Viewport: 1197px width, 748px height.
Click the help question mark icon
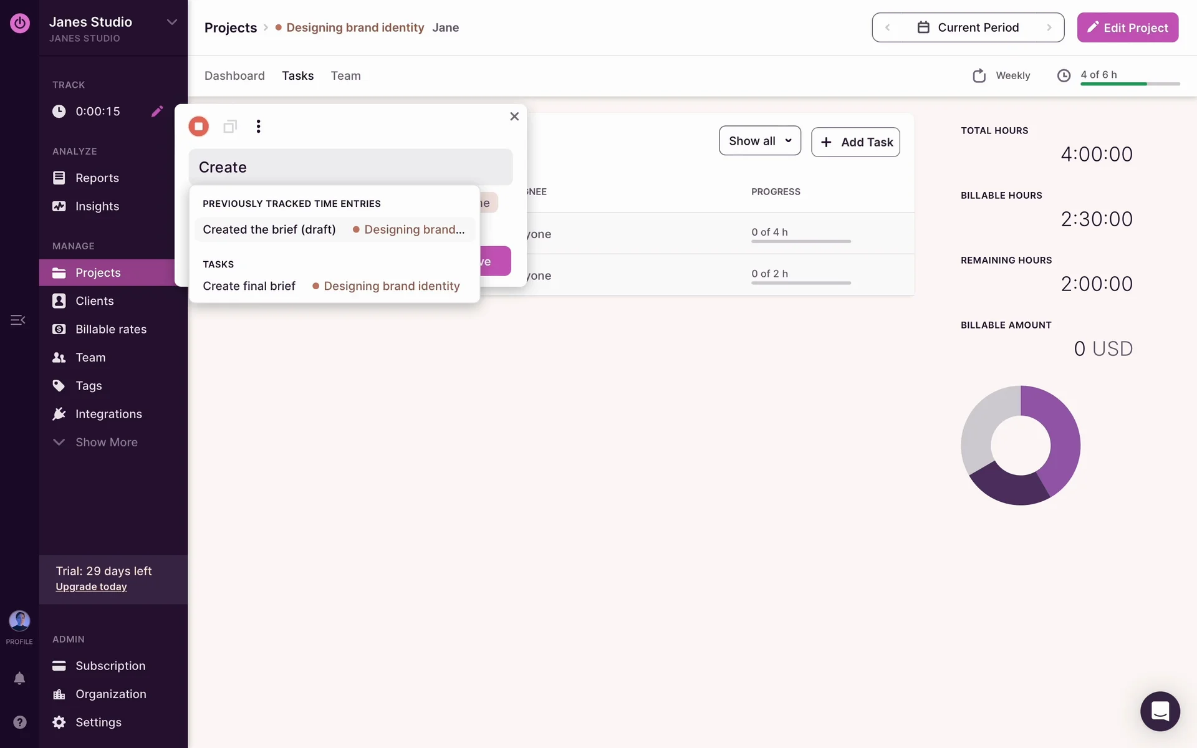tap(19, 722)
